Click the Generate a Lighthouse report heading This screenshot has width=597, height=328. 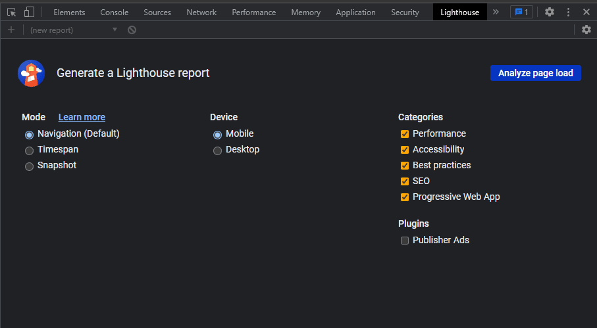(133, 72)
